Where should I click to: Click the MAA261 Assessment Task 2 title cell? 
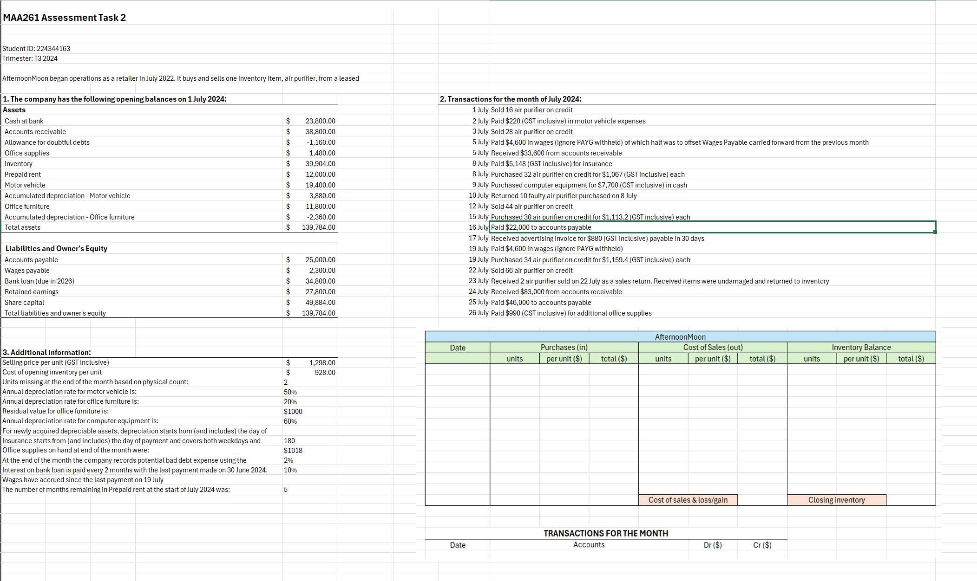click(x=64, y=18)
